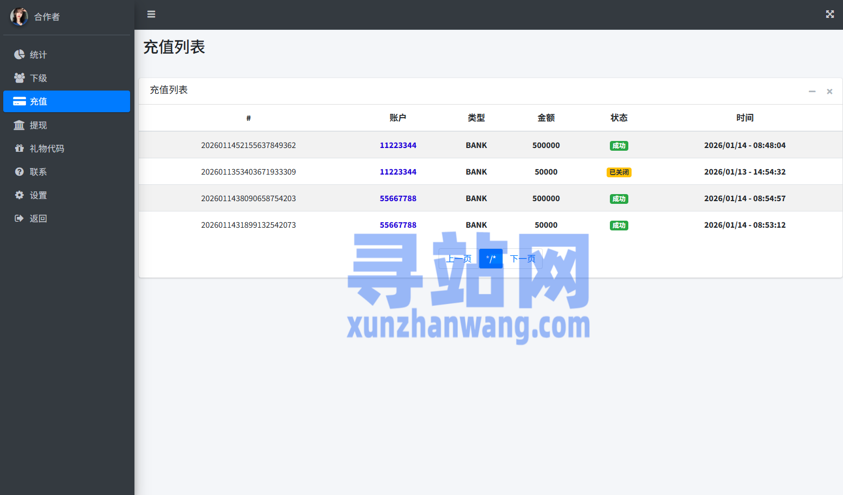This screenshot has height=495, width=843.
Task: Click the gear icon beside 设置
Action: (20, 195)
